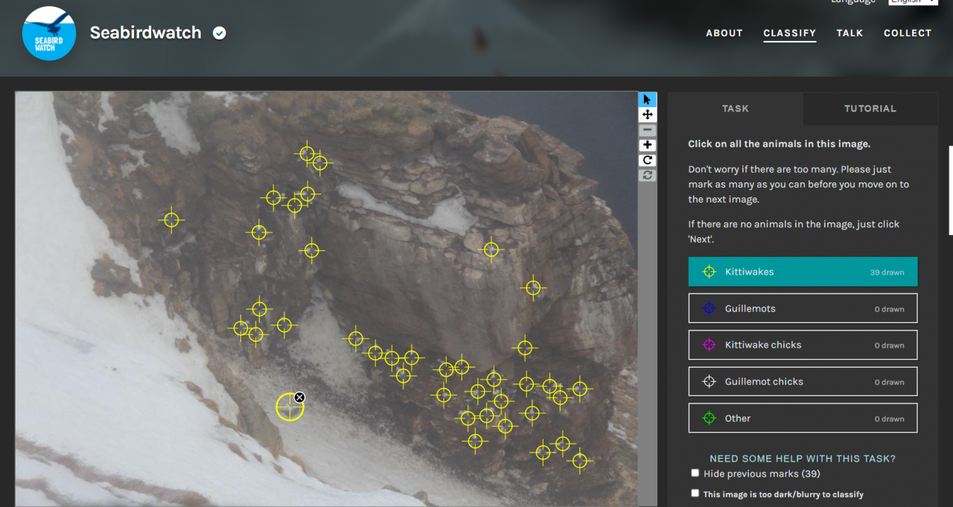Delete the selected mark with X icon

click(x=299, y=398)
